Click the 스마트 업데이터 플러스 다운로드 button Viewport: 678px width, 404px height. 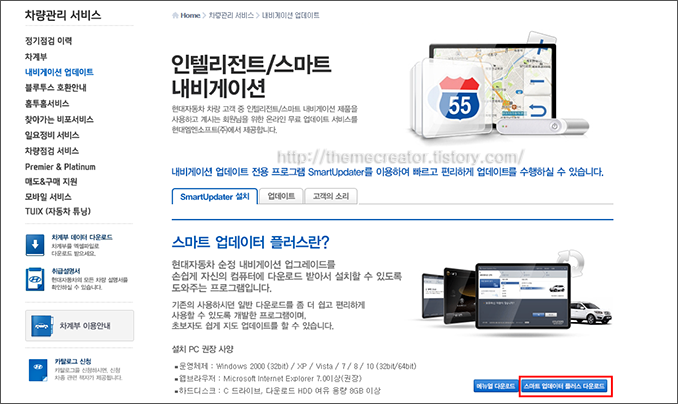click(564, 386)
